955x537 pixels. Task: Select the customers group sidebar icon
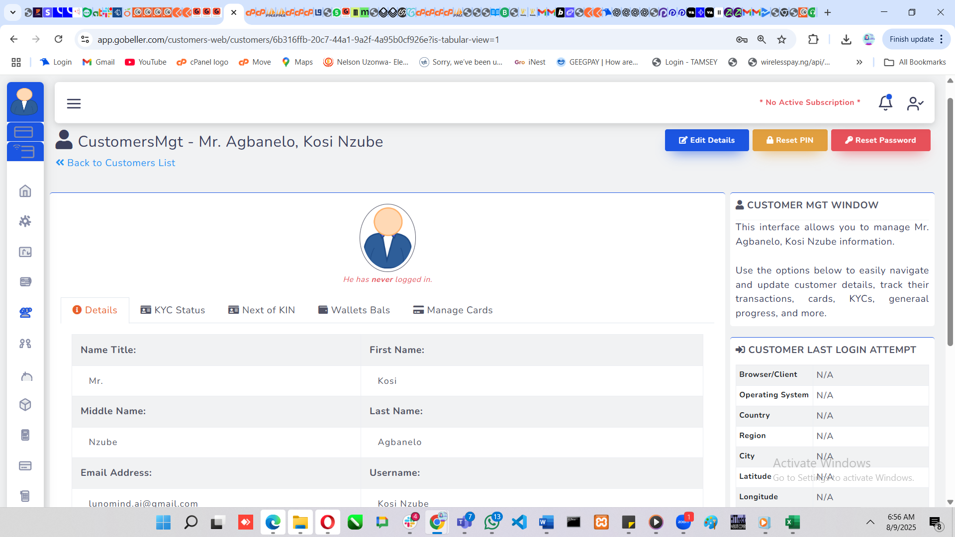pos(25,313)
